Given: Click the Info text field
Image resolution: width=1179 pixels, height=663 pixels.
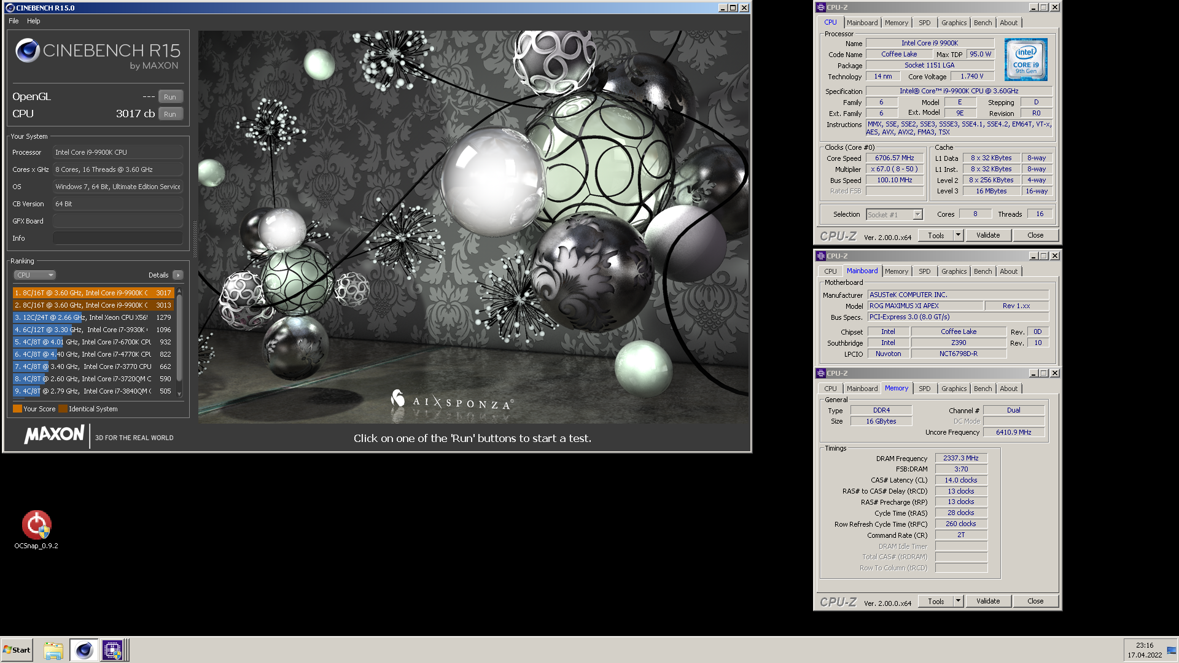Looking at the screenshot, I should point(118,238).
